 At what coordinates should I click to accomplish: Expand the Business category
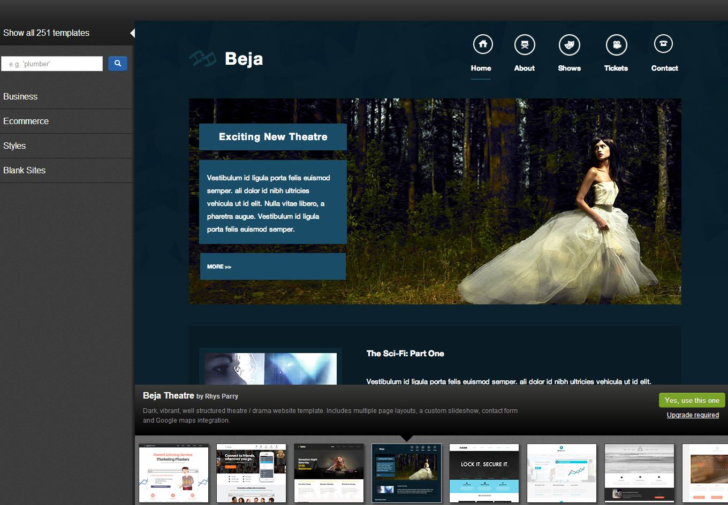click(20, 97)
